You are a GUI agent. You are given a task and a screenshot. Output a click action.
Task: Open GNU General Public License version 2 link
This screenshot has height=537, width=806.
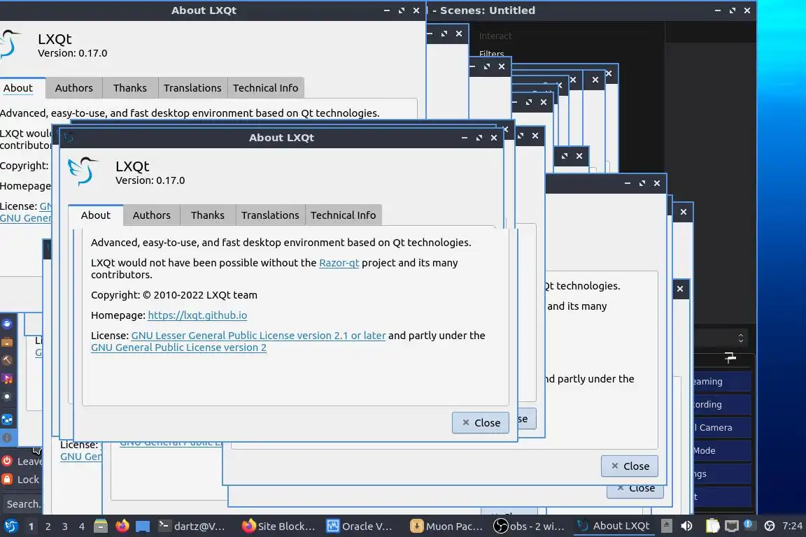coord(179,348)
